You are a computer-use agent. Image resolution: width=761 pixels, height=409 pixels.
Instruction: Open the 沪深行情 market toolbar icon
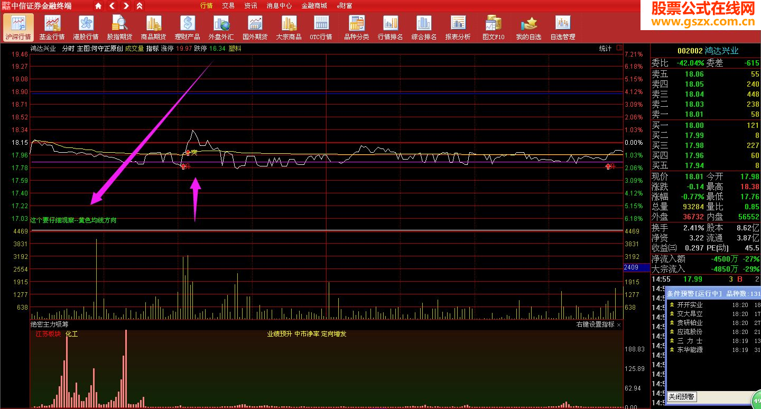(x=18, y=27)
